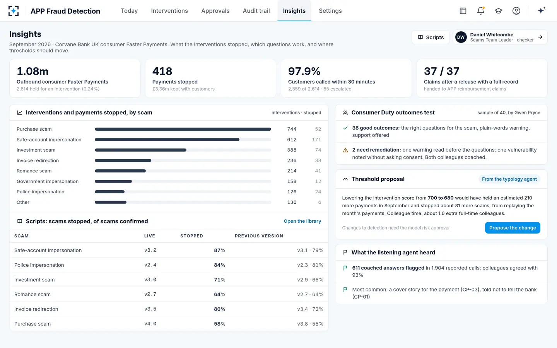Open the layout panel icon in the top bar
The height and width of the screenshot is (348, 557).
pyautogui.click(x=463, y=11)
